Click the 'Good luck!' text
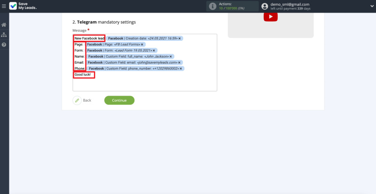 click(x=83, y=75)
